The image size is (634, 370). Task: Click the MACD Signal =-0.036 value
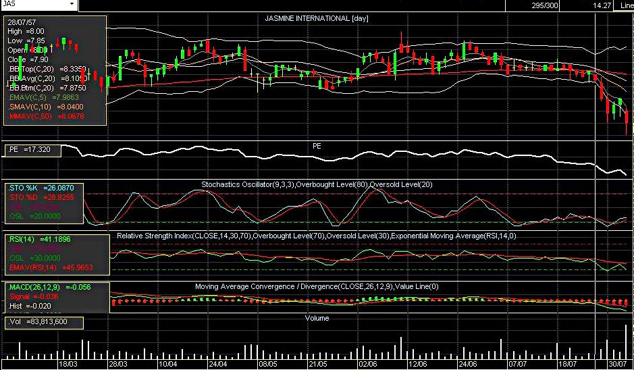pyautogui.click(x=34, y=296)
